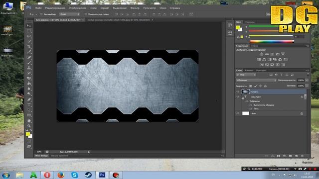Open the Коррекция panel flyout menu

click(307, 46)
